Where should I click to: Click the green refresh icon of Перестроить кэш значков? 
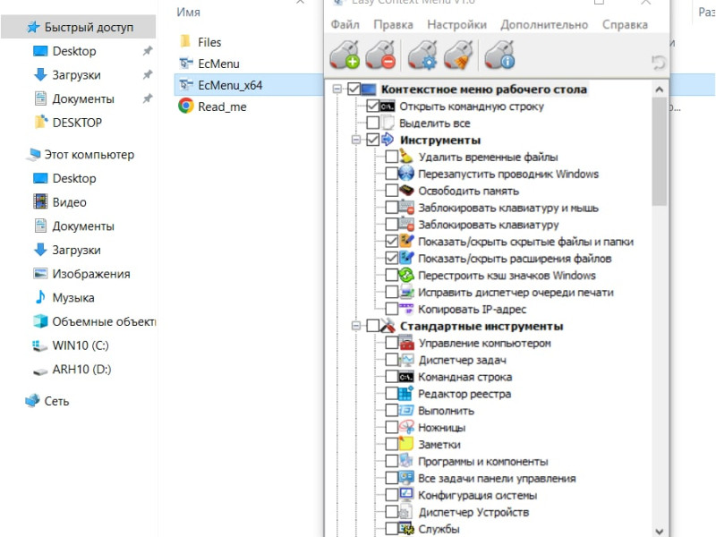point(406,275)
